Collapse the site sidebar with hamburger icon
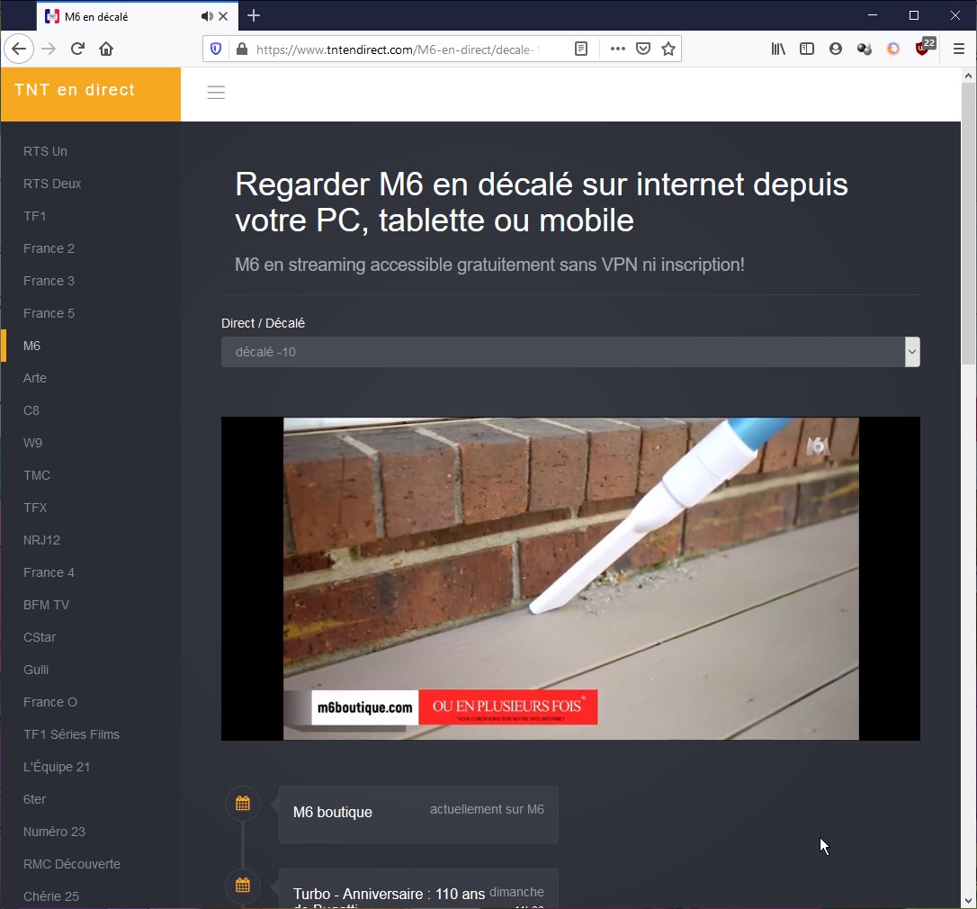The width and height of the screenshot is (977, 909). [x=216, y=93]
